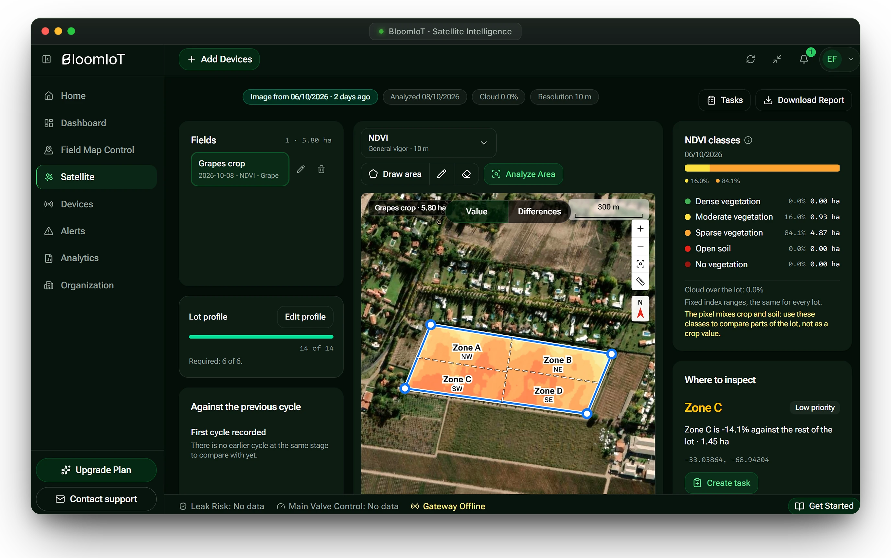Screen dimensions: 891x558
Task: Delete the Grapes crop field
Action: pyautogui.click(x=321, y=169)
